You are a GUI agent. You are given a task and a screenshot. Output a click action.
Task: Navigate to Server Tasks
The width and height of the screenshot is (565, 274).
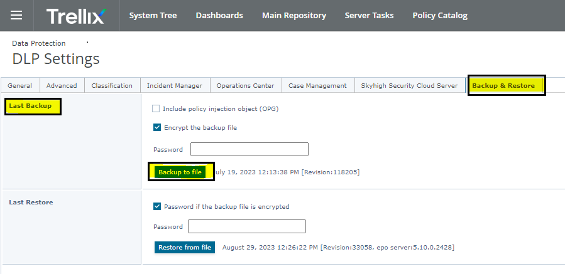coord(369,16)
